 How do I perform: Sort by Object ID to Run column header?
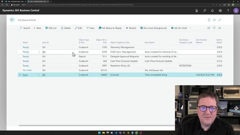[101, 41]
